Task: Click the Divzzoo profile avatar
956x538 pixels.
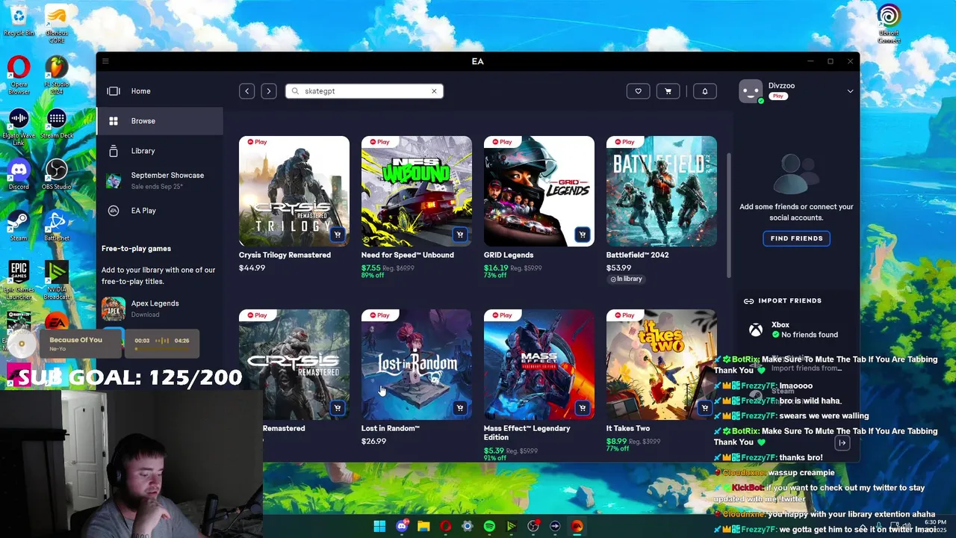Action: point(751,91)
